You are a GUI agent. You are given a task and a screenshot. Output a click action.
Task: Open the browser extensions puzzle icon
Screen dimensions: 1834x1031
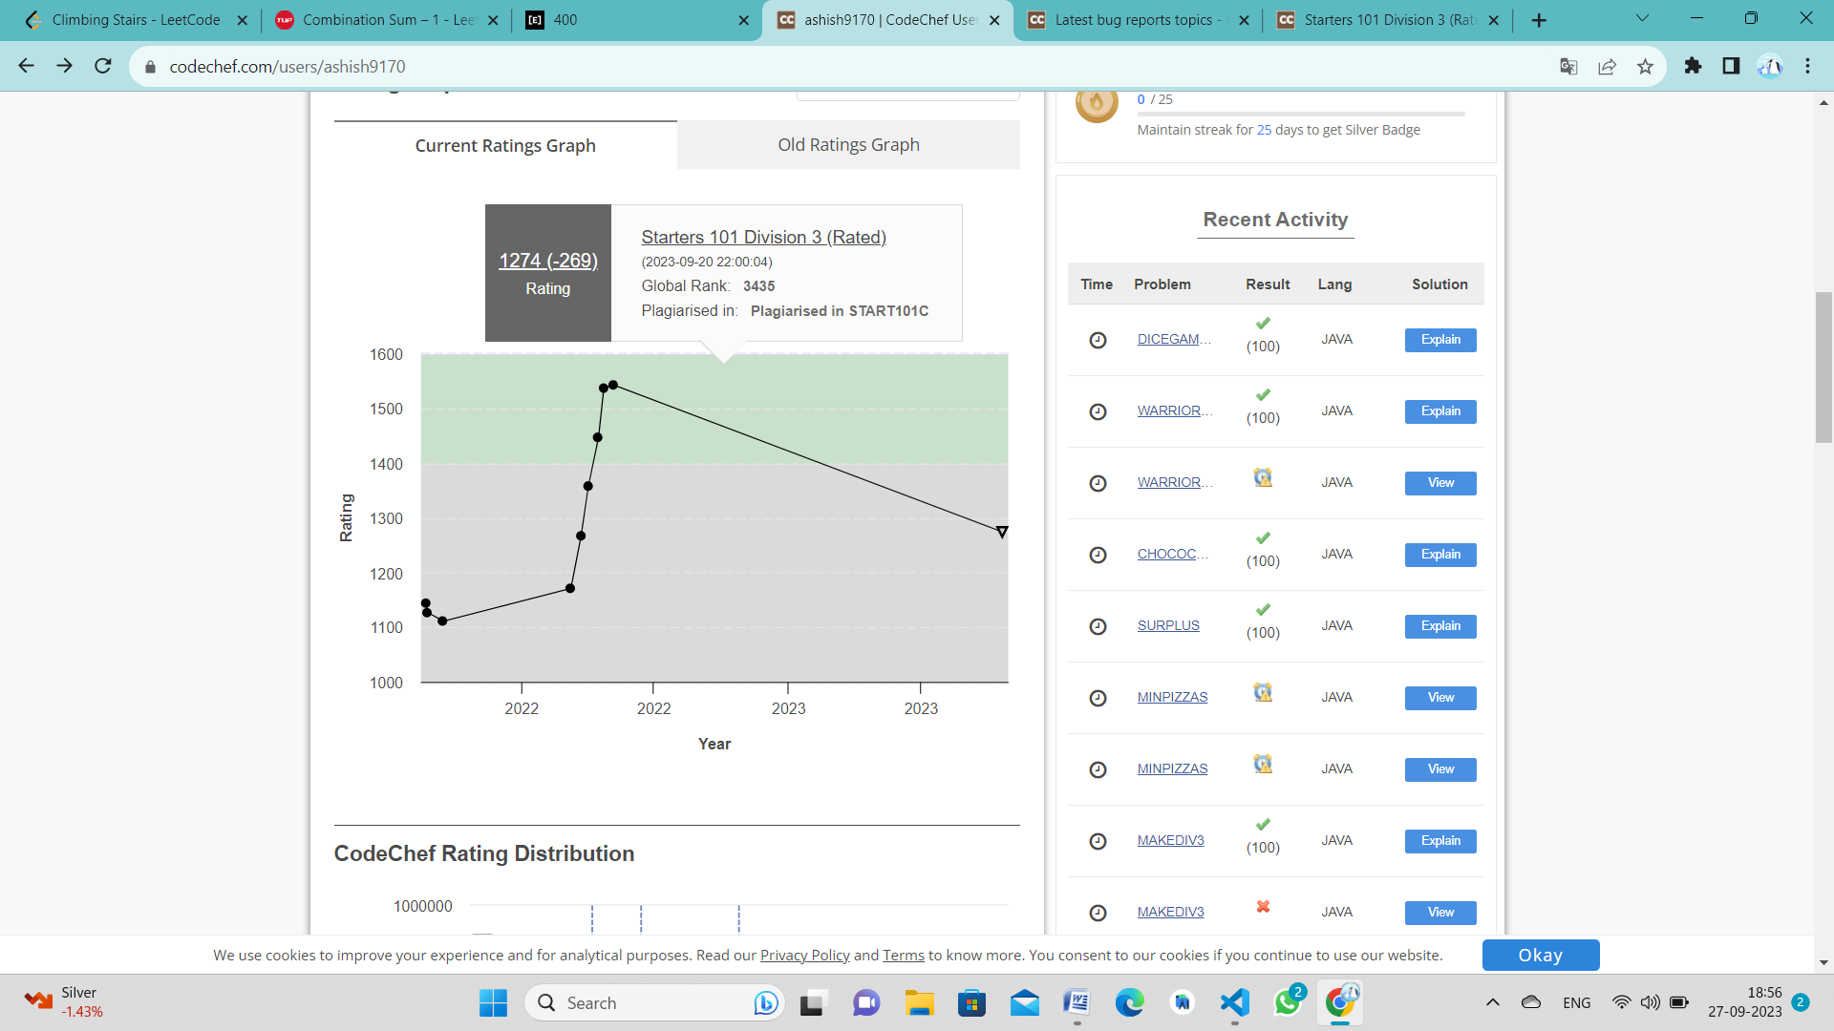pyautogui.click(x=1693, y=66)
